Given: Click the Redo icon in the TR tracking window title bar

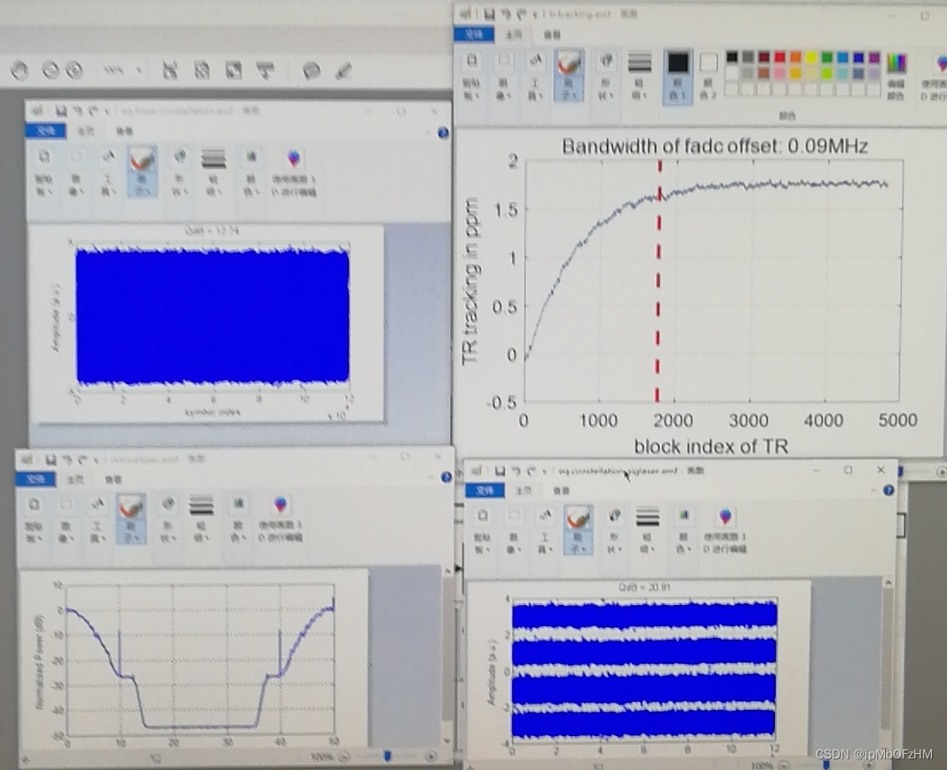Looking at the screenshot, I should [x=522, y=13].
